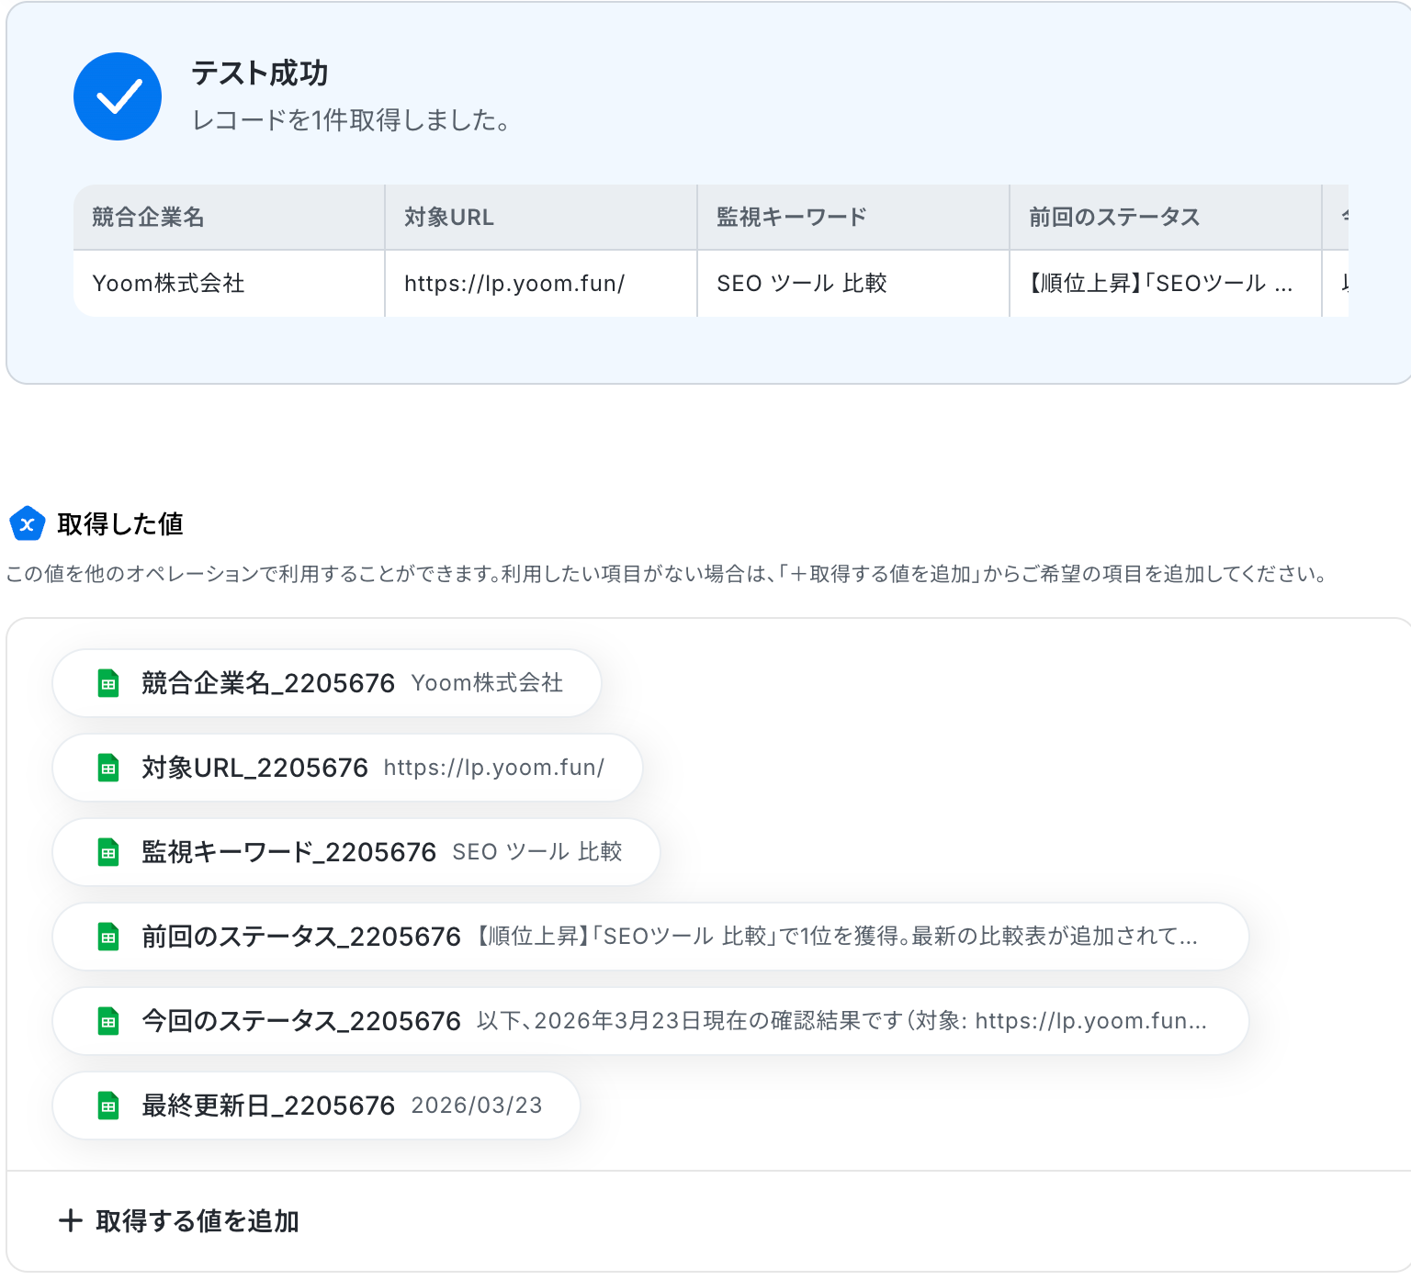Click the SEO ツール 比較 table cell
Image resolution: width=1411 pixels, height=1280 pixels.
(x=852, y=284)
